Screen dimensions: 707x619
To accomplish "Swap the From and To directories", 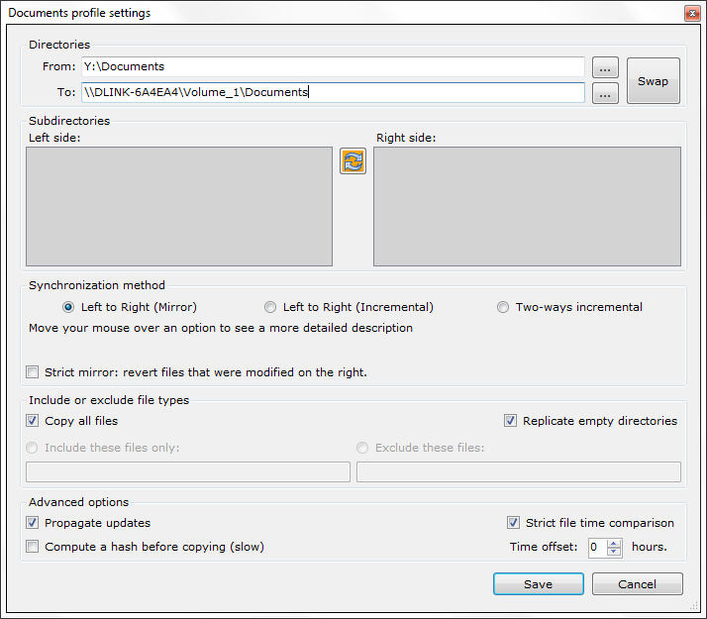I will coord(653,81).
